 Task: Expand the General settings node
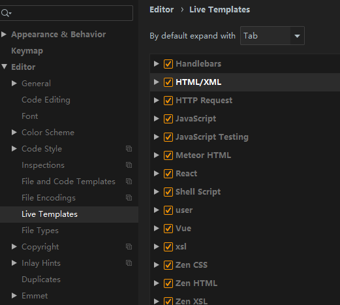pos(14,83)
